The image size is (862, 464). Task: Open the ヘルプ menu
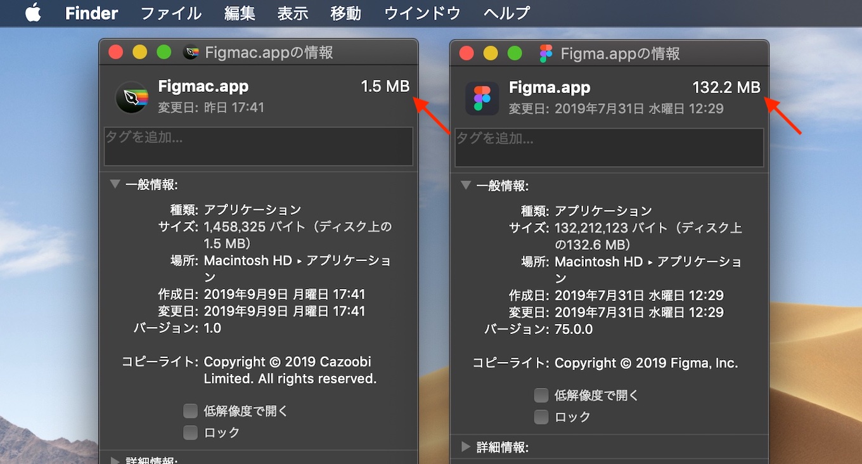coord(506,13)
